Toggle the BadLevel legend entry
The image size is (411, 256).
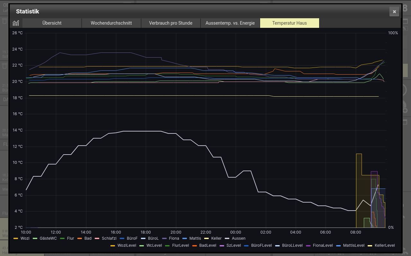click(204, 245)
